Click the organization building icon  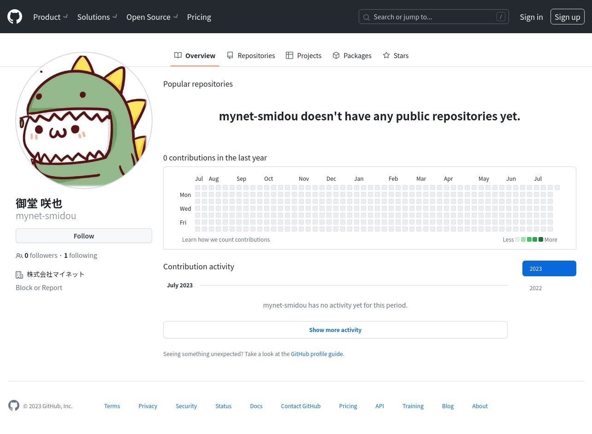pos(19,275)
